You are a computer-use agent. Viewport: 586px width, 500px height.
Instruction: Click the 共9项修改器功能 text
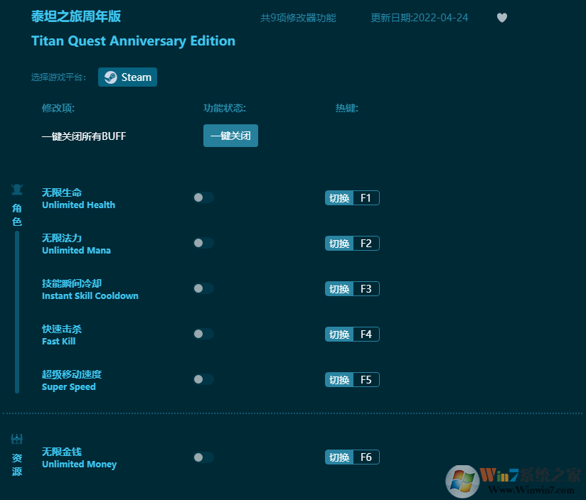pos(298,18)
